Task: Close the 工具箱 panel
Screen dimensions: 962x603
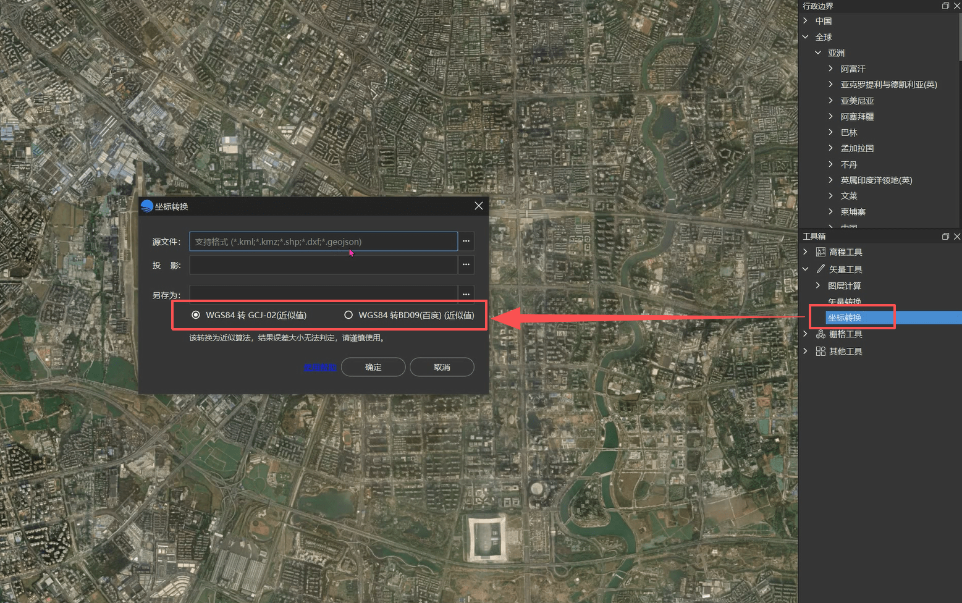Action: coord(957,237)
